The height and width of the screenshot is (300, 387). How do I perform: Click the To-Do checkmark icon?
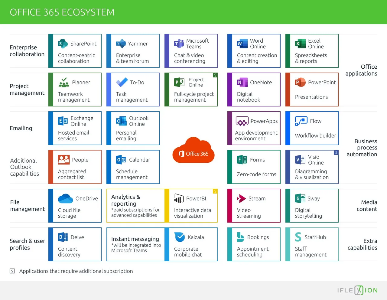click(x=122, y=82)
